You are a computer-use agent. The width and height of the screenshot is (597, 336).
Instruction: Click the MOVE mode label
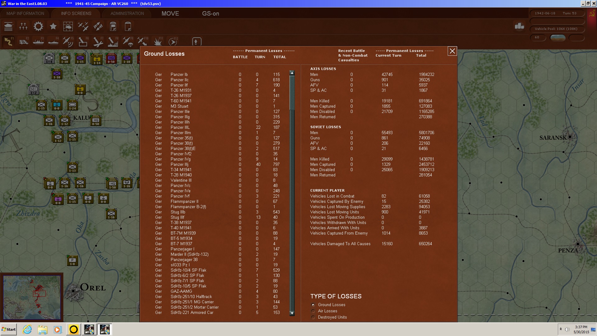pos(170,13)
